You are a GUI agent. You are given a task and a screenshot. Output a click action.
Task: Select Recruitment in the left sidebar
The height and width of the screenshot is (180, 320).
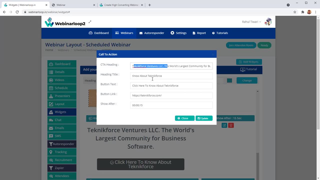(62, 160)
